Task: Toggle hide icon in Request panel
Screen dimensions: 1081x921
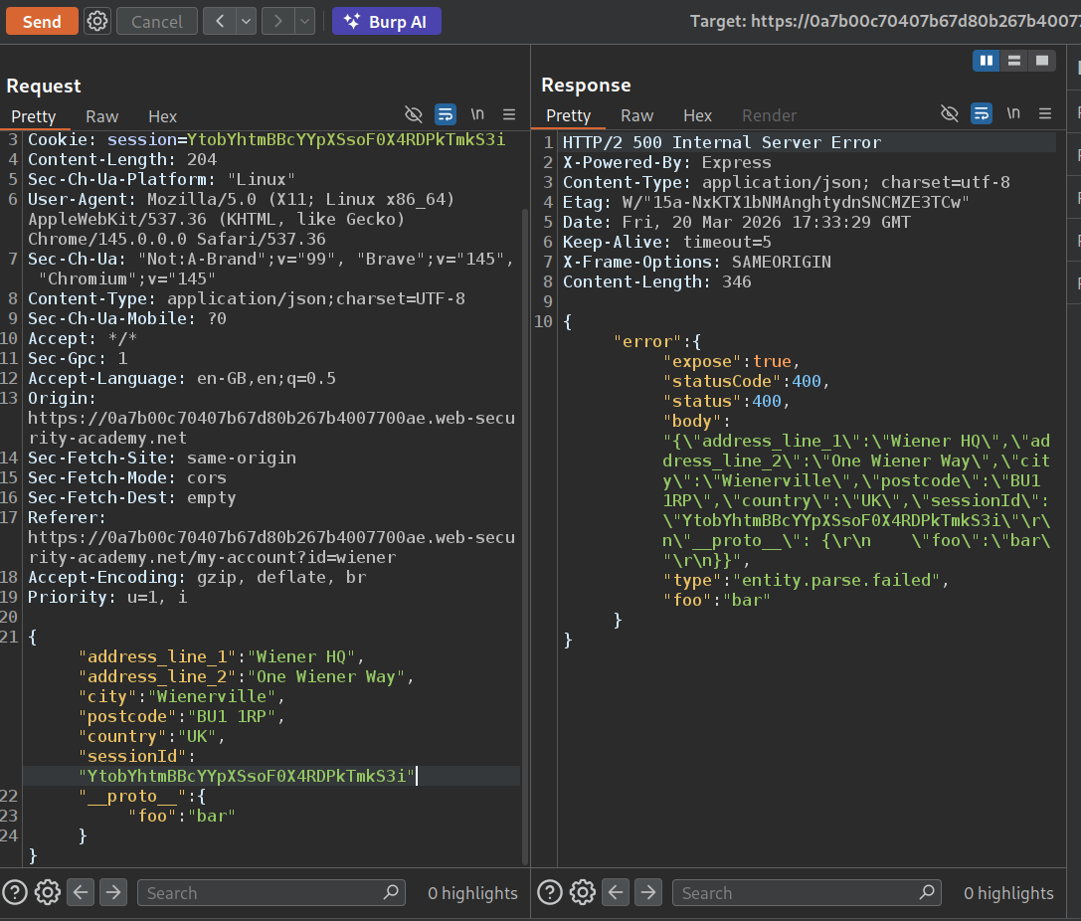Action: [x=414, y=114]
